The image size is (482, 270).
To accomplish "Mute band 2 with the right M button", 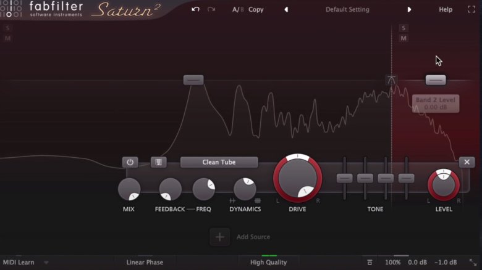I will pos(404,38).
